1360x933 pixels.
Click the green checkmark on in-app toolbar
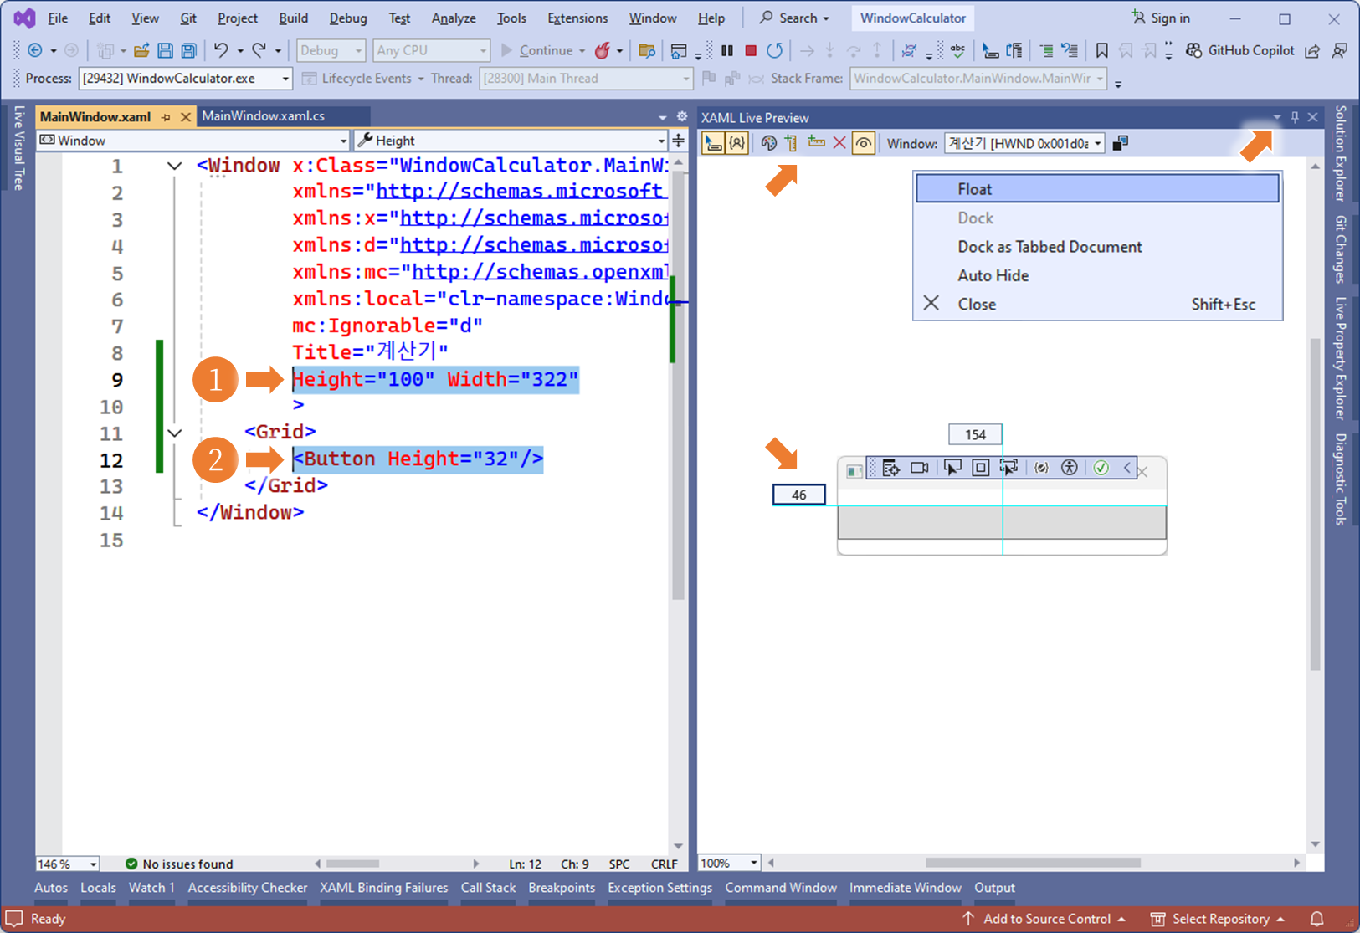click(1101, 468)
